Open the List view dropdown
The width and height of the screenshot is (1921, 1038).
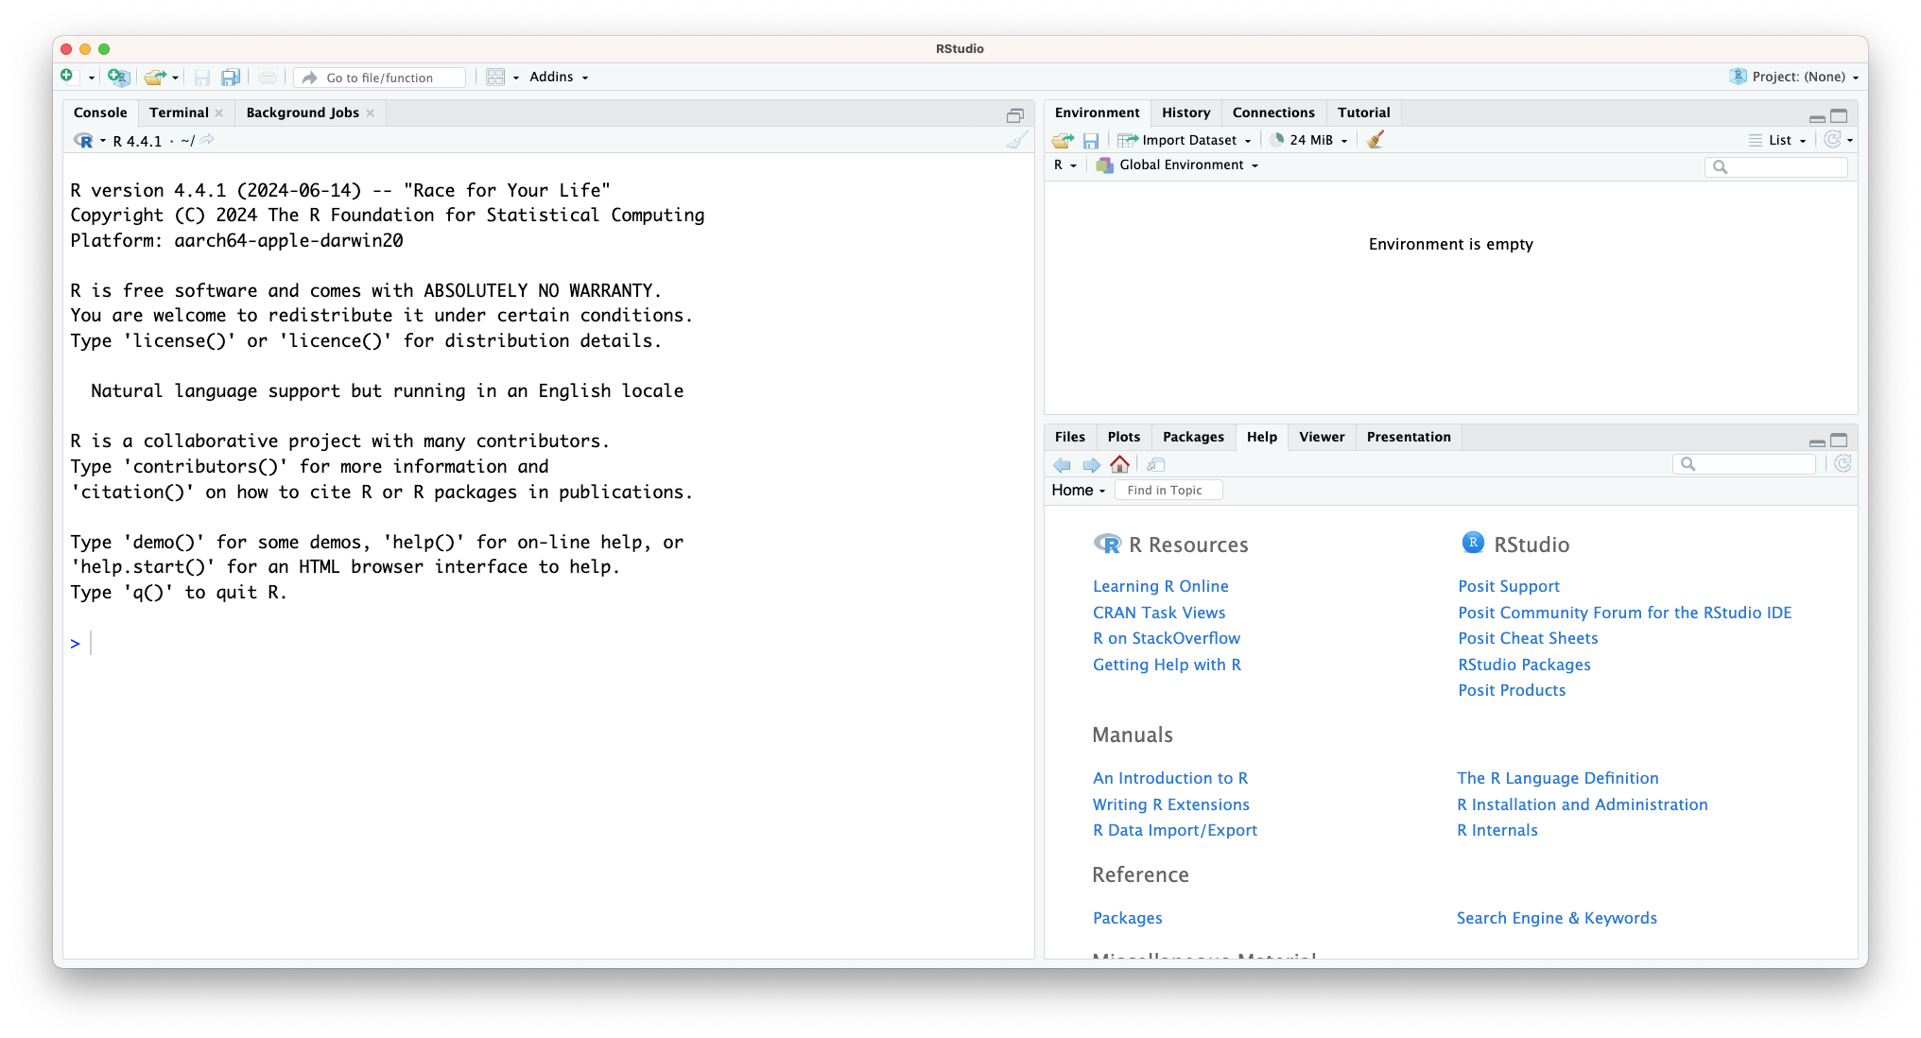(x=1777, y=140)
